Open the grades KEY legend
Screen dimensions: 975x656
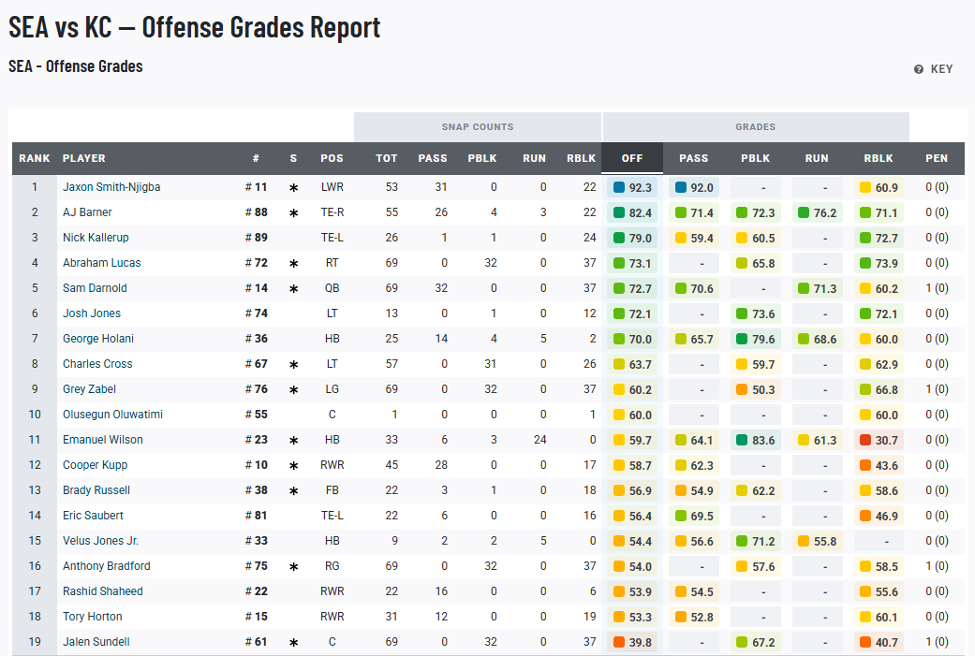[934, 69]
